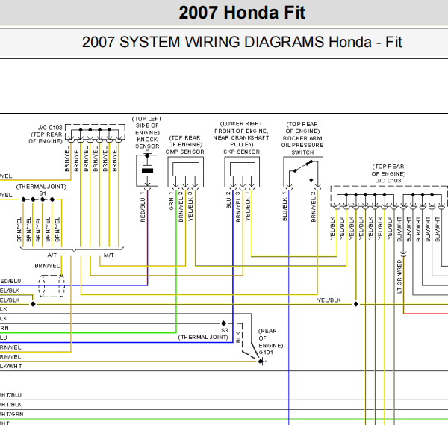Viewport: 448px width, 425px height.
Task: Click the 'YEL/BLK' label on horizontal wire
Action: tap(329, 300)
